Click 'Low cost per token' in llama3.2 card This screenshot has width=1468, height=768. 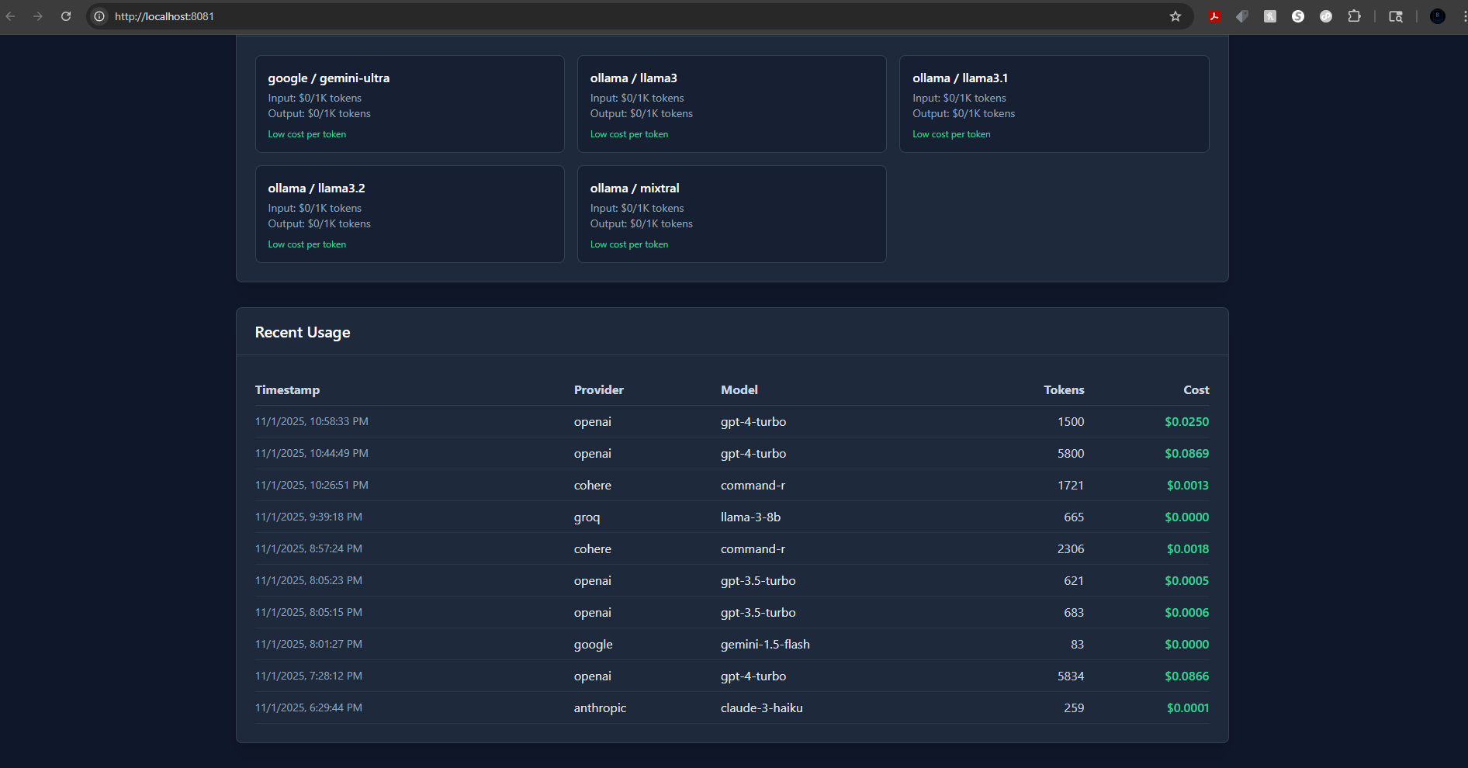coord(307,244)
